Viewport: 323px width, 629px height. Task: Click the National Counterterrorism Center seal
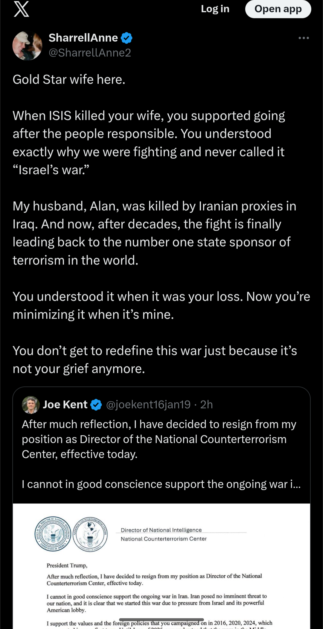(90, 534)
